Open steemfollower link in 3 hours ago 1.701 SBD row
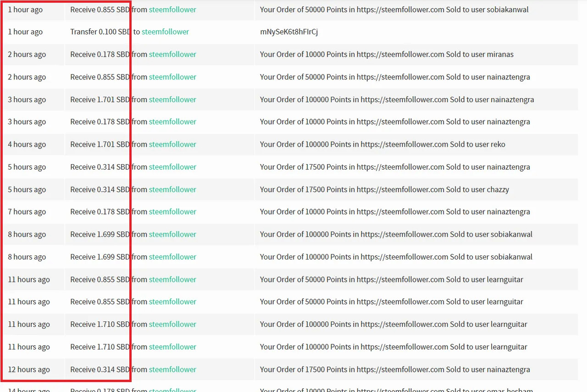This screenshot has width=587, height=392. point(172,99)
